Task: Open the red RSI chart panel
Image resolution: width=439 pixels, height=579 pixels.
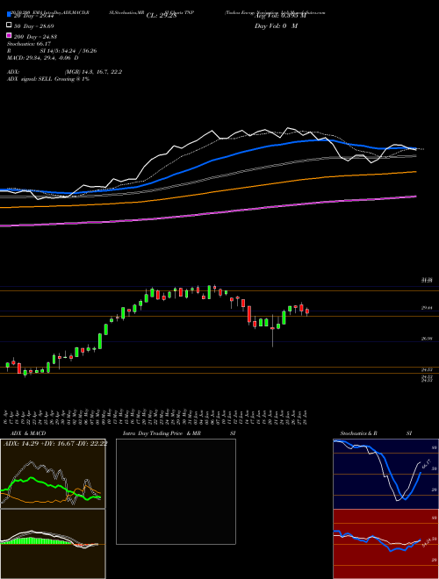Action: (385, 544)
